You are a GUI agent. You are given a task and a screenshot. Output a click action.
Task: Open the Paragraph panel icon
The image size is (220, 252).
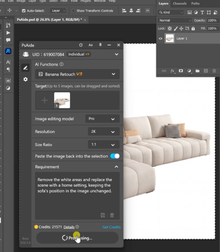(x=8, y=69)
